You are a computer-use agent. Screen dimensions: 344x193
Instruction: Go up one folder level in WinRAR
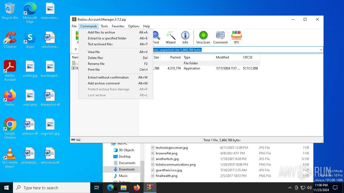(x=76, y=50)
